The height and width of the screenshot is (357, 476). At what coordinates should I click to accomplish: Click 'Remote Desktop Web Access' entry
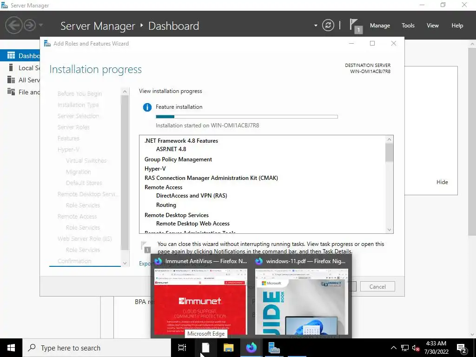pos(193,224)
